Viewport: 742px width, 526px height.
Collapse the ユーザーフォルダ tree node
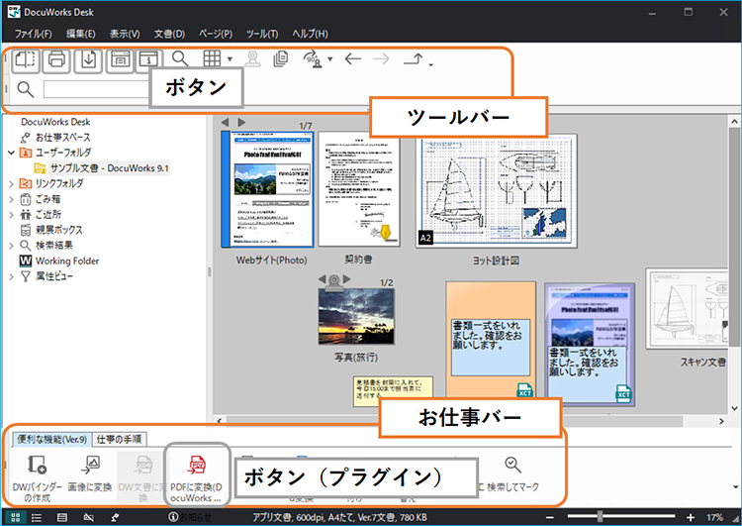11,153
